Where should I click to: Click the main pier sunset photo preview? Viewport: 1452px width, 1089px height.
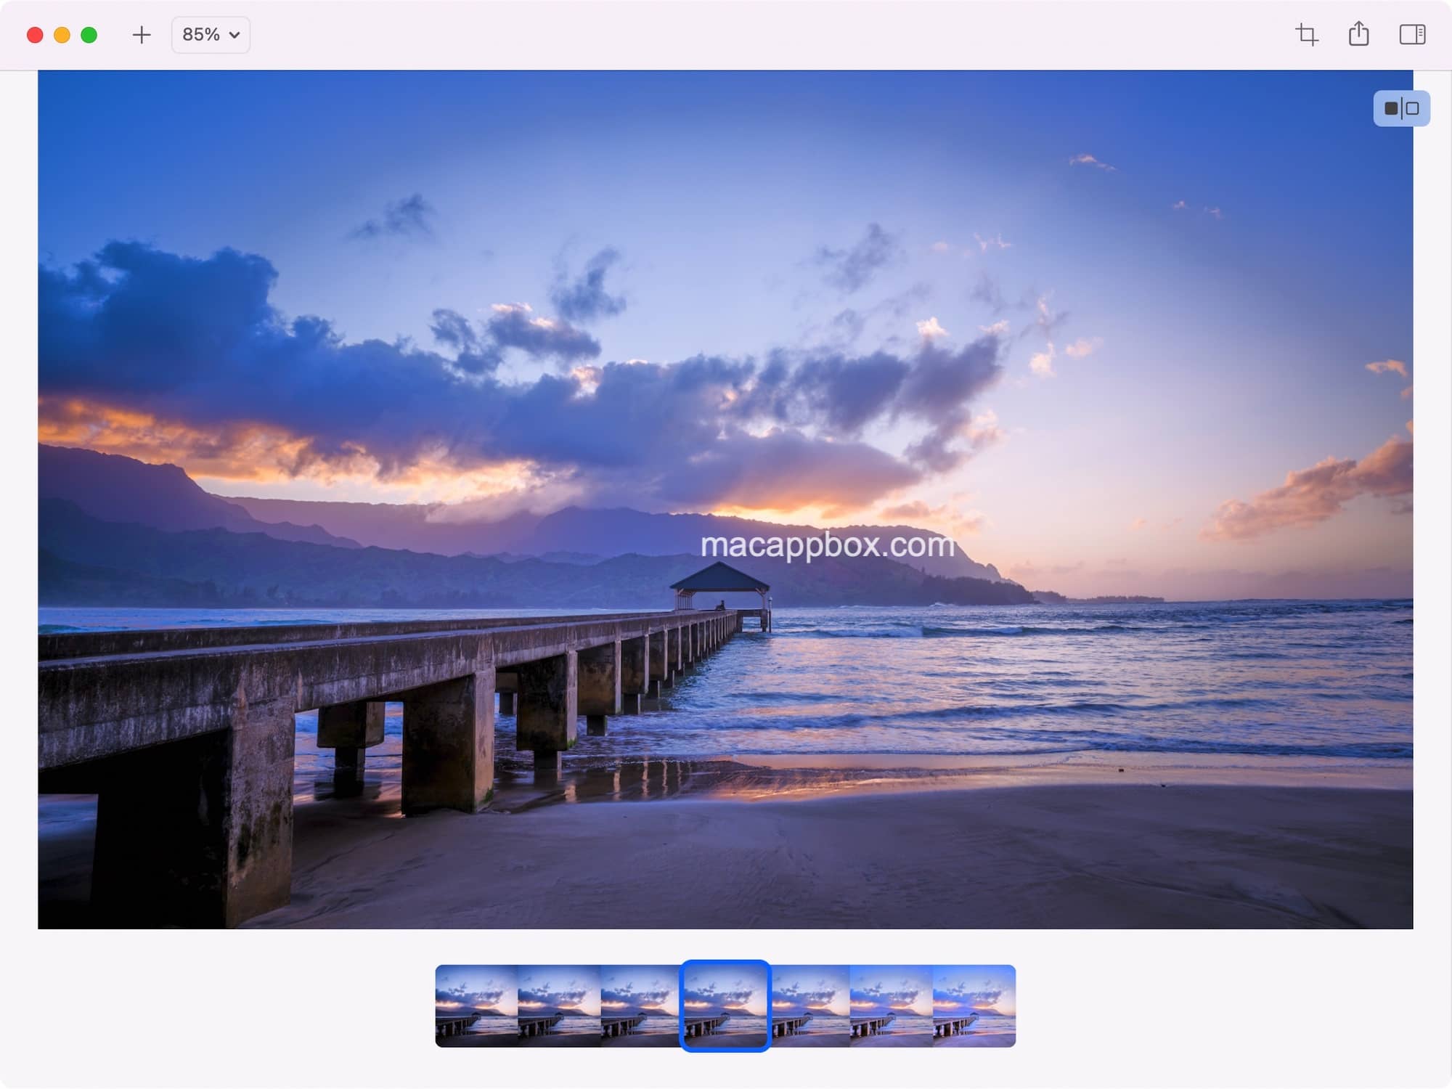click(x=725, y=499)
